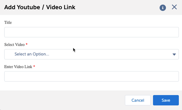182x110 pixels.
Task: Open the Select Video combo box
Action: pyautogui.click(x=91, y=54)
